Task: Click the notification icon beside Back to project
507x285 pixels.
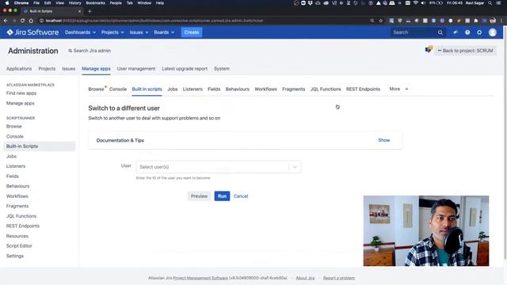Action: coord(429,50)
